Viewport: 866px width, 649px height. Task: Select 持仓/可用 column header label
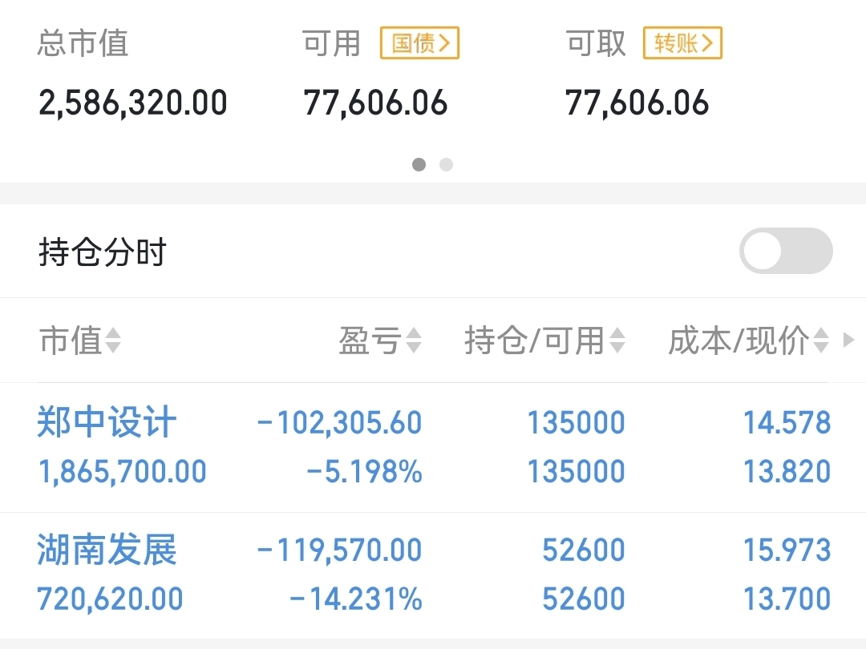[x=535, y=340]
